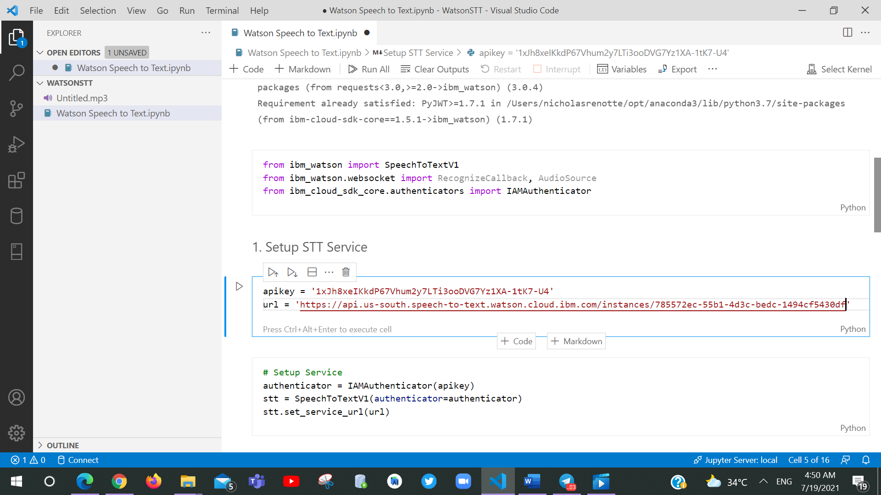Image resolution: width=881 pixels, height=495 pixels.
Task: Show the Variables panel
Action: (x=622, y=69)
